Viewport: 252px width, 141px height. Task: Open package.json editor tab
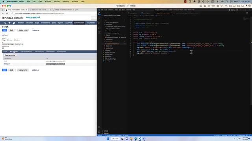[133, 13]
